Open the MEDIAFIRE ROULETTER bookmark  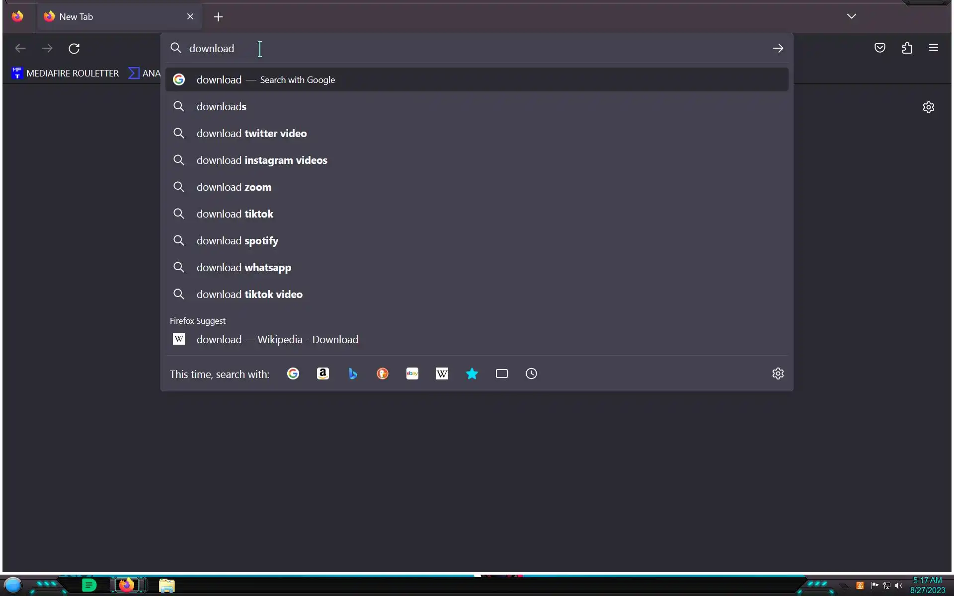click(x=66, y=74)
